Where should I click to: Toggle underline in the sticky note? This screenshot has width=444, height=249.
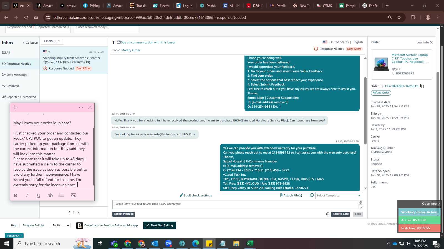point(39,195)
